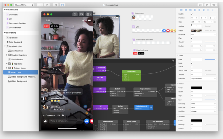
Task: Align horizontal centers in the inspector
Action: click(186, 10)
